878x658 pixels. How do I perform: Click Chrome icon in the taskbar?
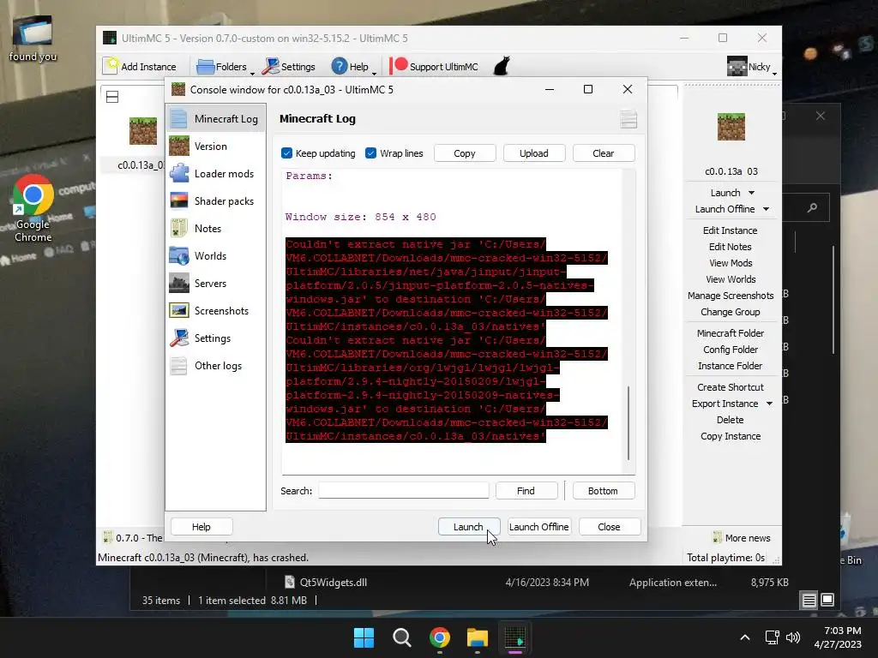click(440, 637)
